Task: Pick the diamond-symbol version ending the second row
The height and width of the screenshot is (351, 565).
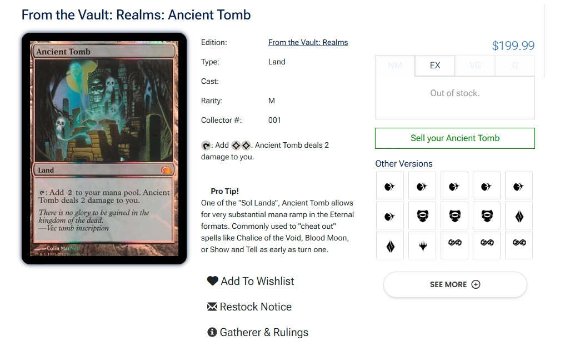Action: coord(519,215)
